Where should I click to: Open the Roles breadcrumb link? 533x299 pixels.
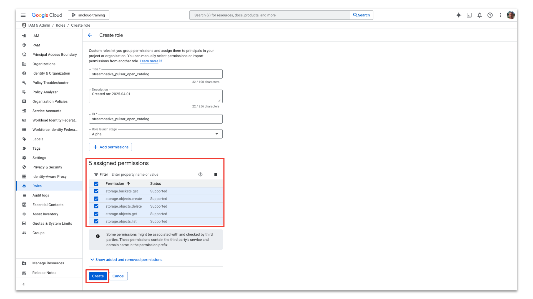click(61, 25)
